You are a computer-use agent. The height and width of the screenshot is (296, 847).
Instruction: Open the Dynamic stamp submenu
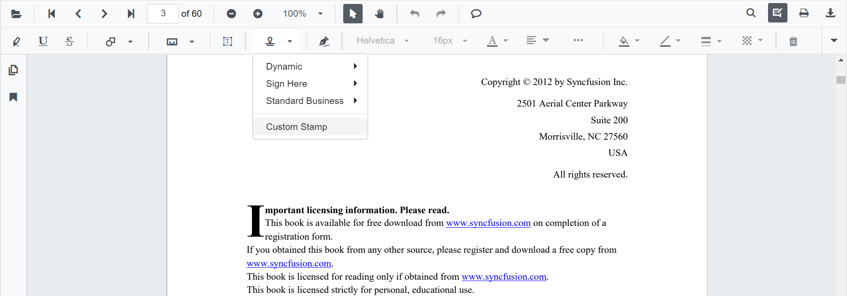tap(310, 67)
